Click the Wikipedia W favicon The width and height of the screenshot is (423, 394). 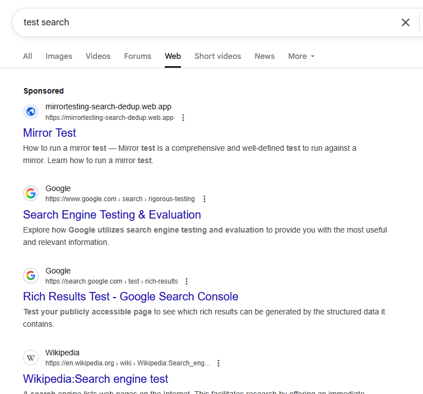31,358
